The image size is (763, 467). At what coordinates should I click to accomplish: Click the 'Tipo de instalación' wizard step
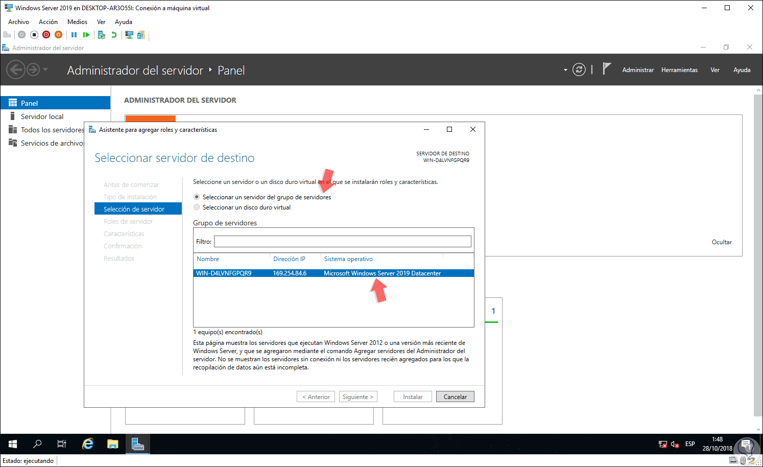[x=130, y=197]
